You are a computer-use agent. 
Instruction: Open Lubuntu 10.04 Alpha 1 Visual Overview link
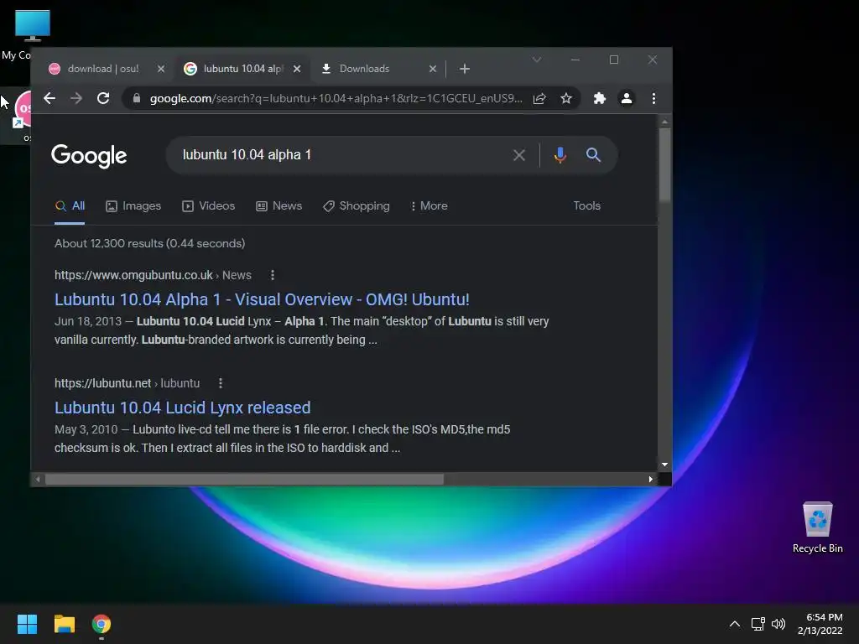pos(262,299)
